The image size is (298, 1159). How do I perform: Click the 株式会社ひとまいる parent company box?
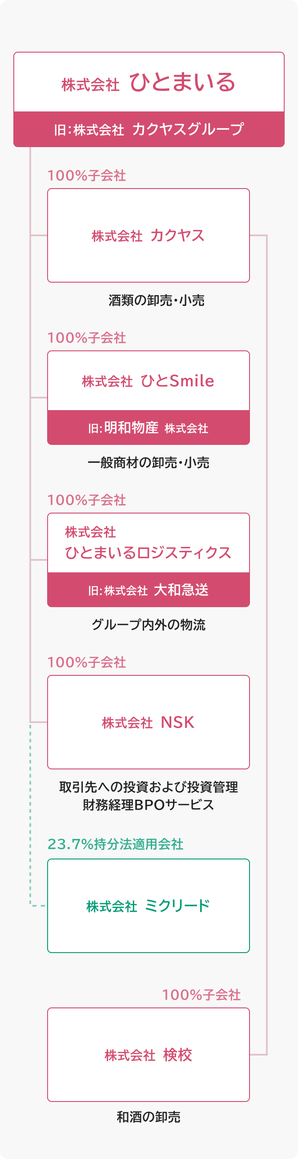coord(149,83)
